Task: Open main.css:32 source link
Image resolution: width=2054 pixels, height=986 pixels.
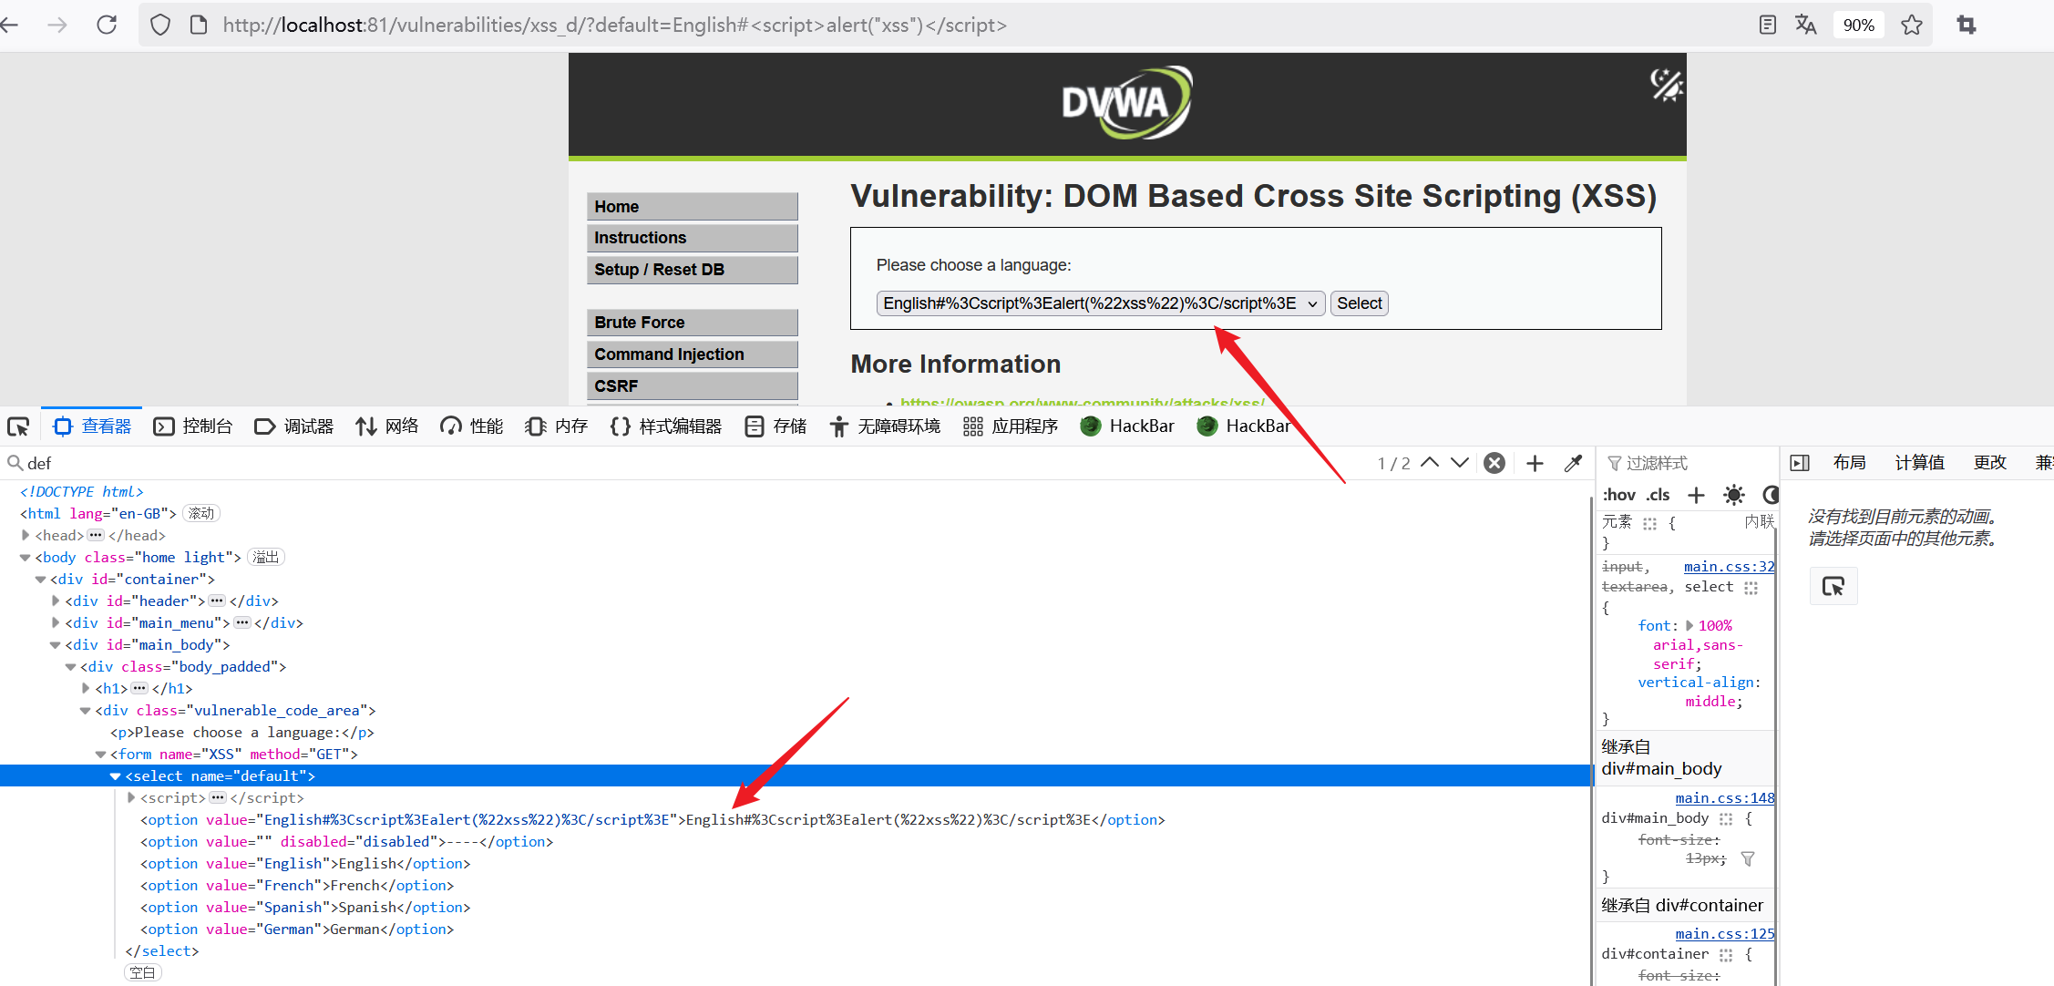Action: point(1729,567)
